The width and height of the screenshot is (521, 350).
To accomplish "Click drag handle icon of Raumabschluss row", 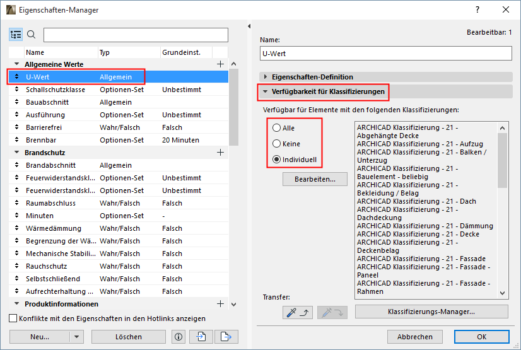I will tap(16, 203).
